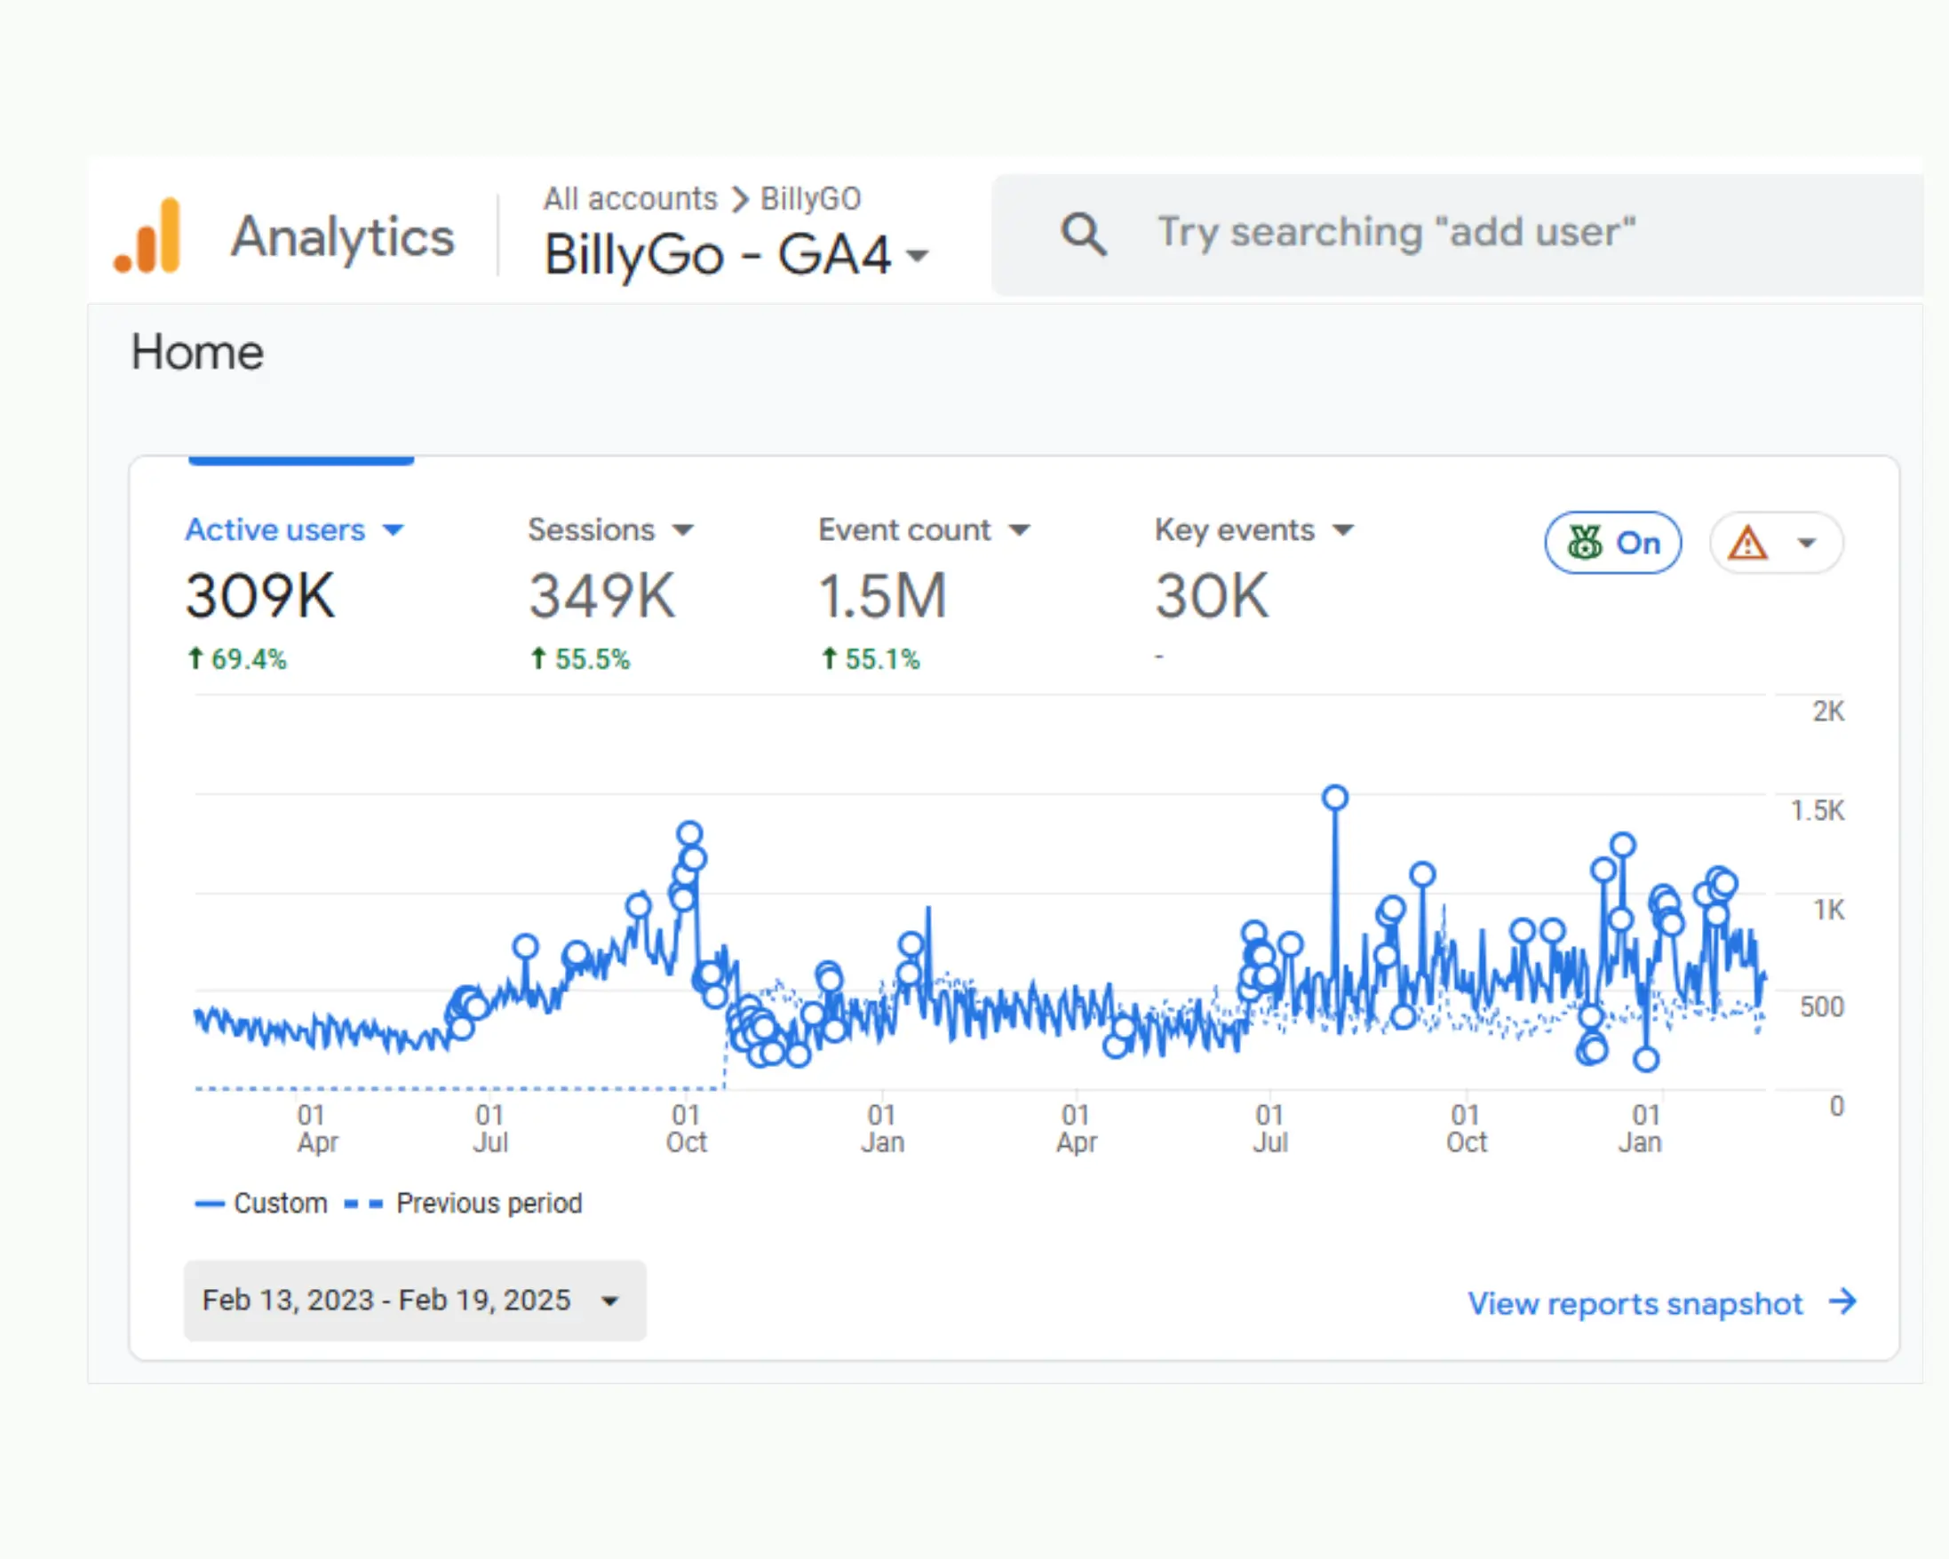Click the anomaly insights badge icon
The image size is (1949, 1559).
click(1585, 543)
